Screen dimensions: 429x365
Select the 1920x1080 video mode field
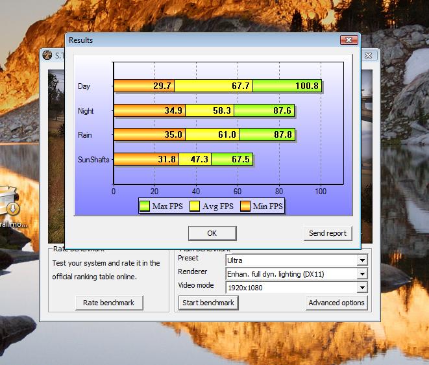(297, 288)
